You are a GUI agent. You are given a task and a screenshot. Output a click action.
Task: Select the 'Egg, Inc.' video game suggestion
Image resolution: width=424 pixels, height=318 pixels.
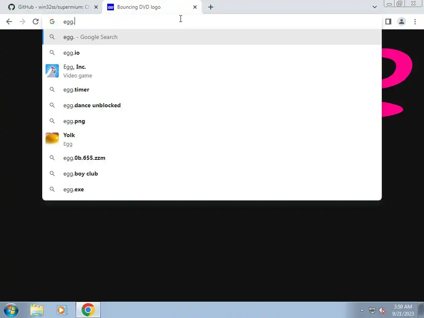212,71
